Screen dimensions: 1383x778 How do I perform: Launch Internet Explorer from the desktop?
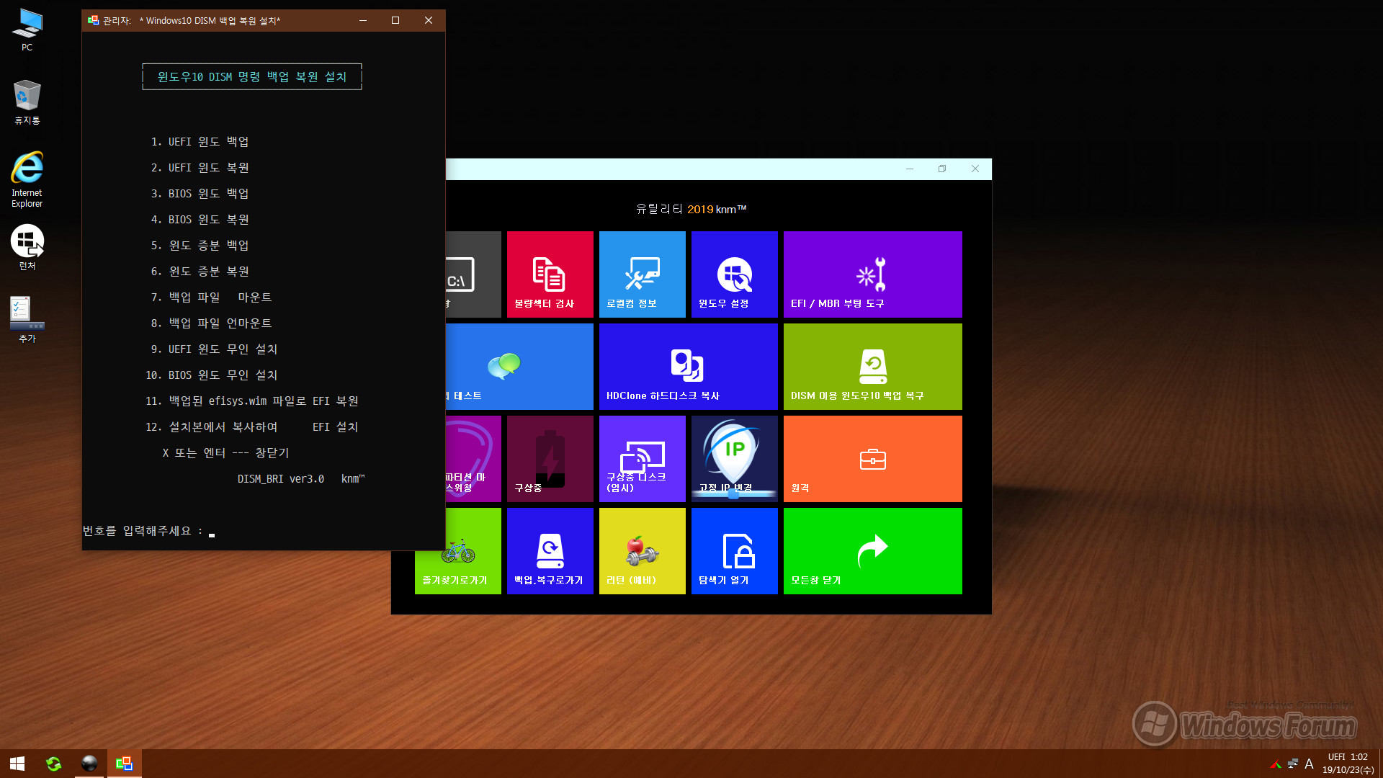[x=27, y=179]
